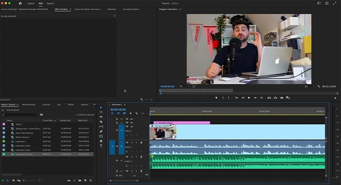341x185 pixels.
Task: Select the Razor tool
Action: pos(101,122)
